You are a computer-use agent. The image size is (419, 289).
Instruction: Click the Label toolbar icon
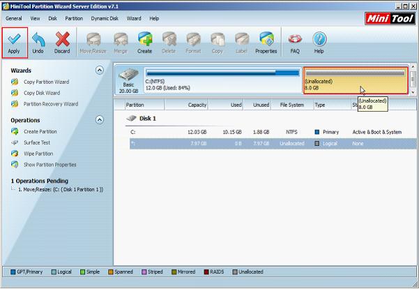pyautogui.click(x=241, y=39)
